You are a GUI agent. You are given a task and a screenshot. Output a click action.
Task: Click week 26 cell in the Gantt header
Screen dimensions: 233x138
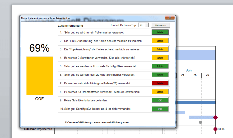(207, 75)
